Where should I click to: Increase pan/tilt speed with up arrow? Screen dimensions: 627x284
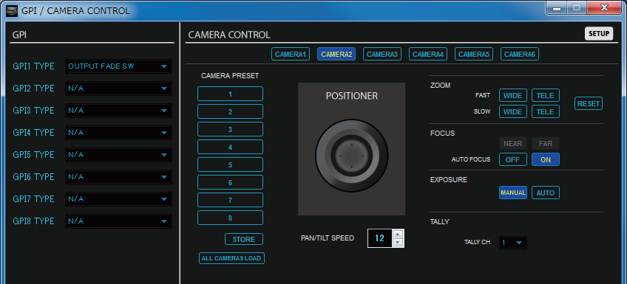pos(398,234)
